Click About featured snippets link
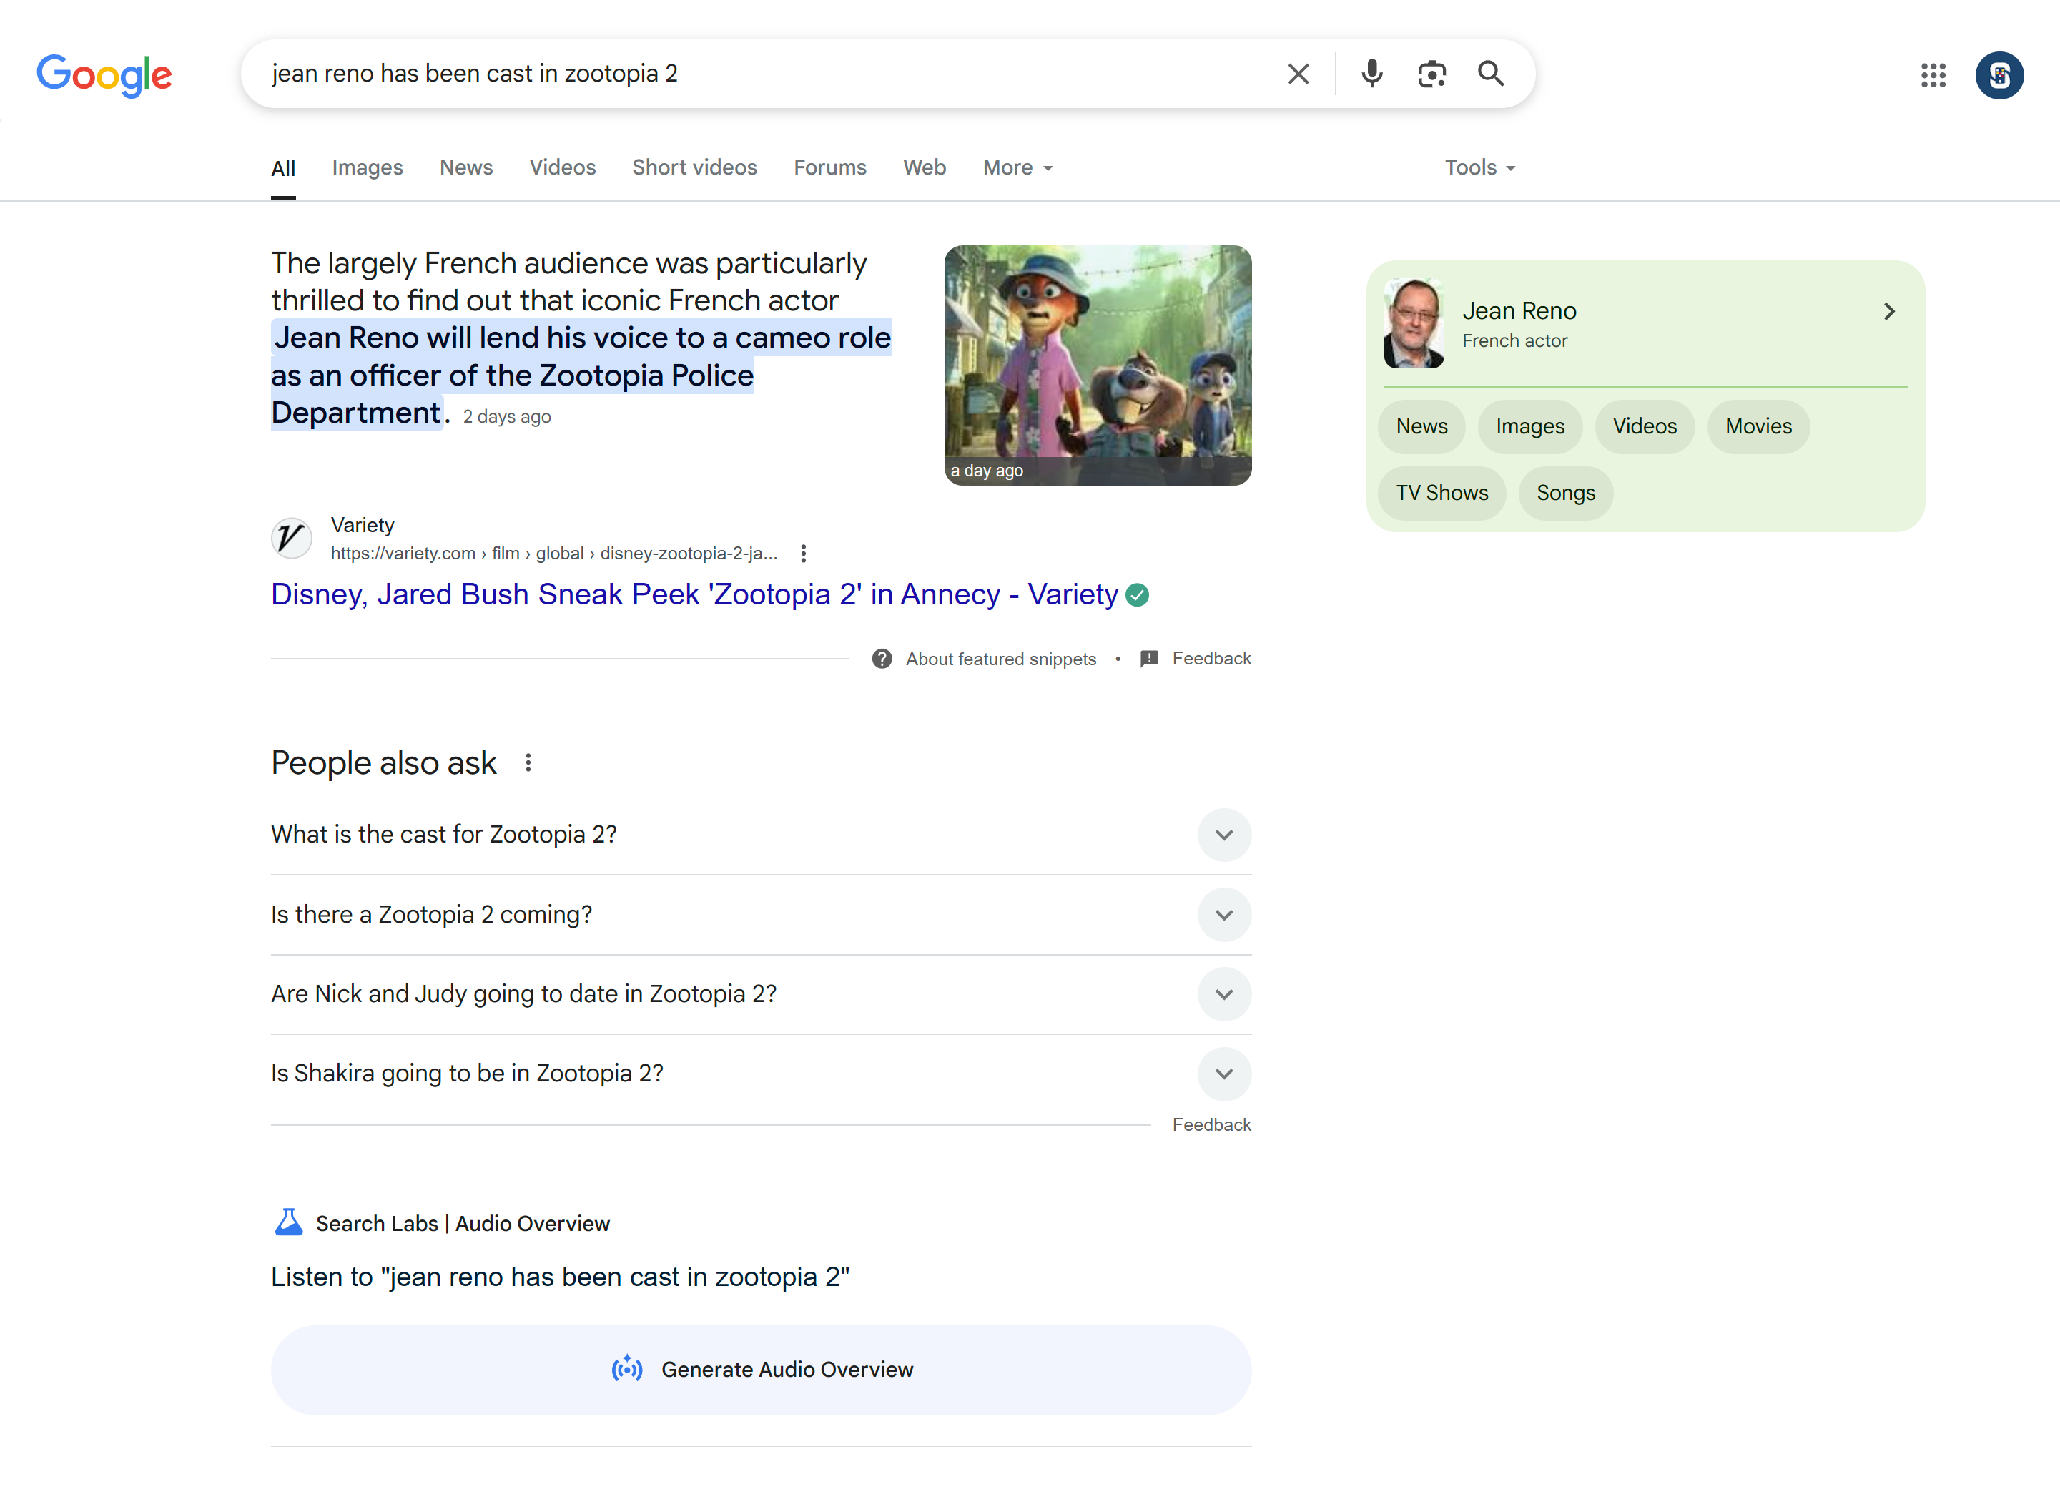The image size is (2060, 1487). (1001, 659)
